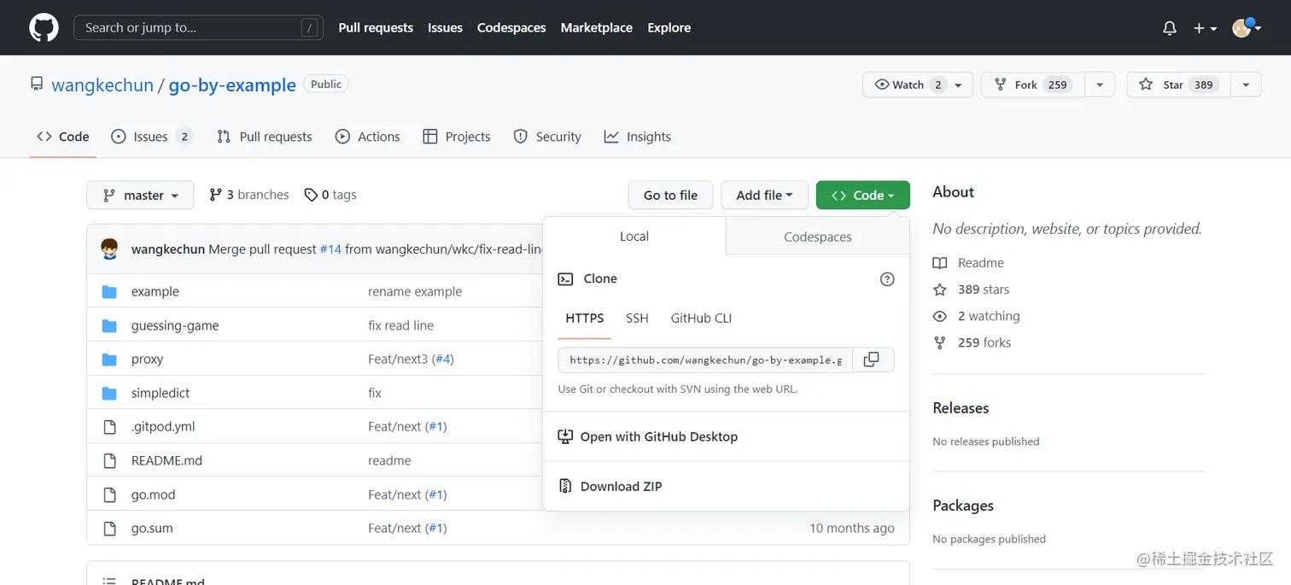The image size is (1291, 585).
Task: Switch to the Security tab
Action: (x=547, y=137)
